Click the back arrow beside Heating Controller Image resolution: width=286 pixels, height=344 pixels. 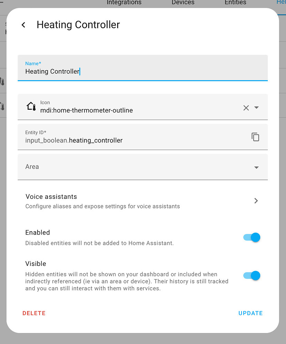click(23, 24)
